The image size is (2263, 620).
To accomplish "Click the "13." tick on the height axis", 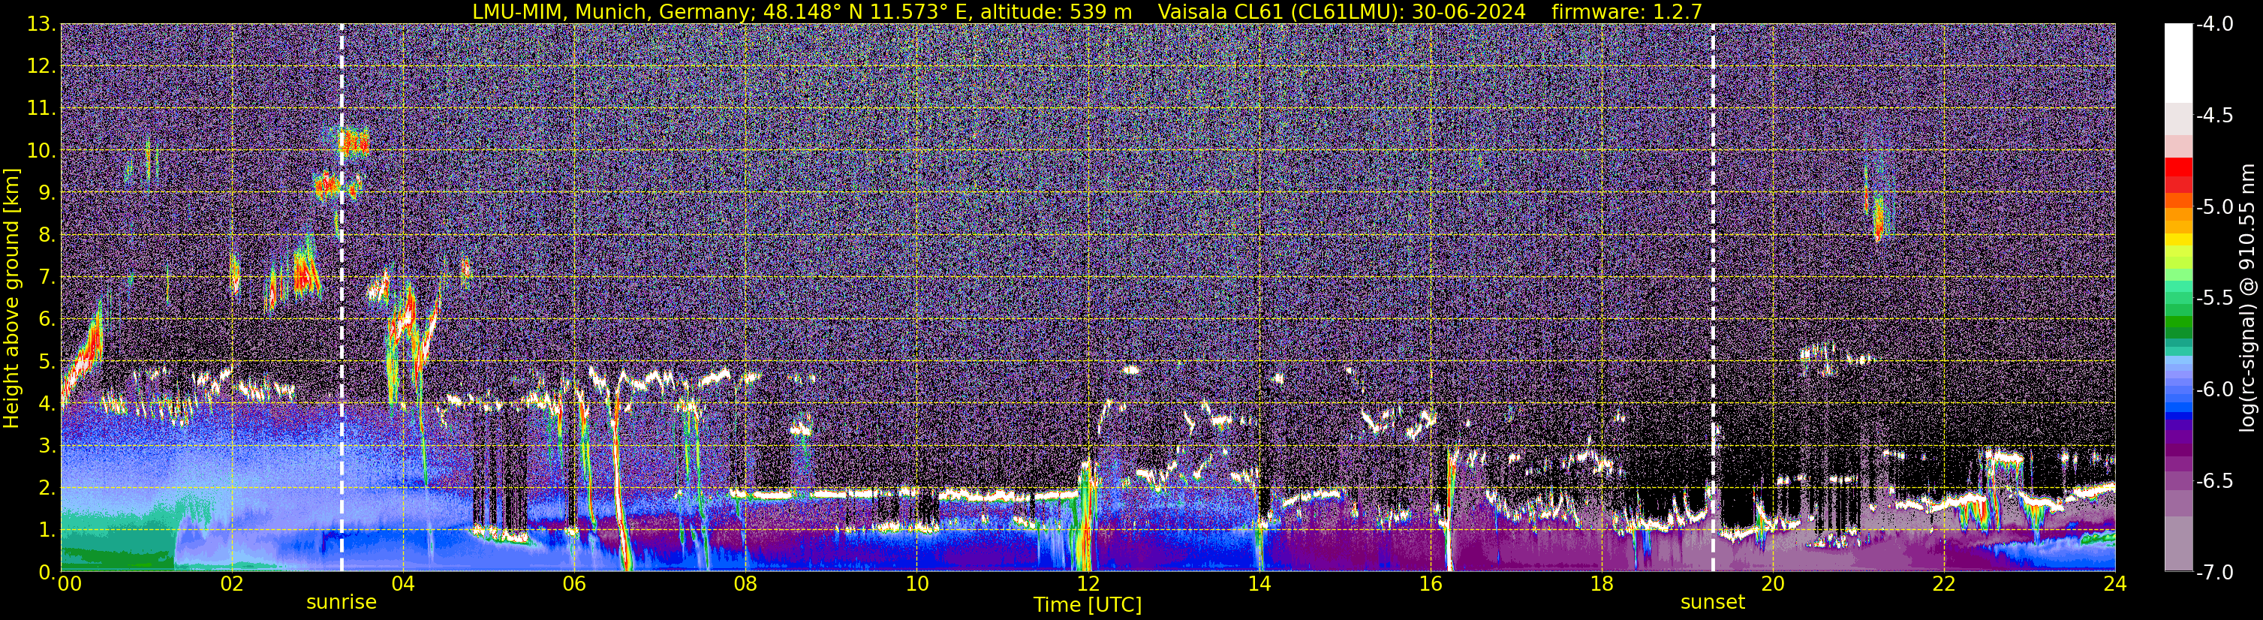I will (41, 25).
